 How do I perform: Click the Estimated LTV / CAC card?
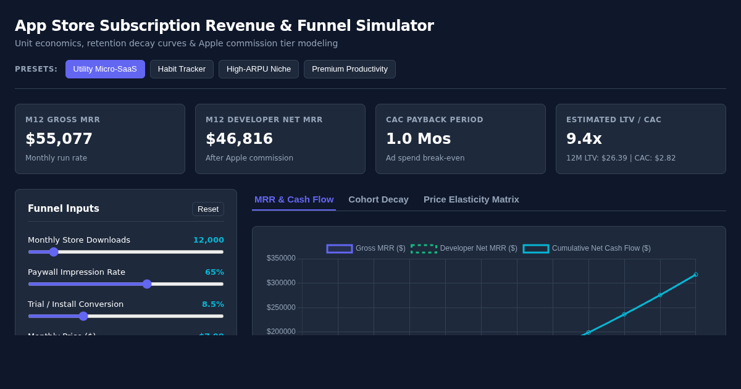641,139
